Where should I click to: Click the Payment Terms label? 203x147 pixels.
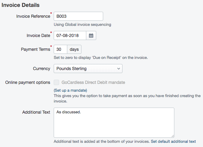(36, 49)
